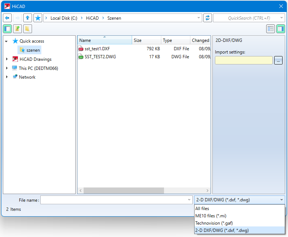288x237 pixels.
Task: Sort by Changed column header
Action: coord(200,40)
